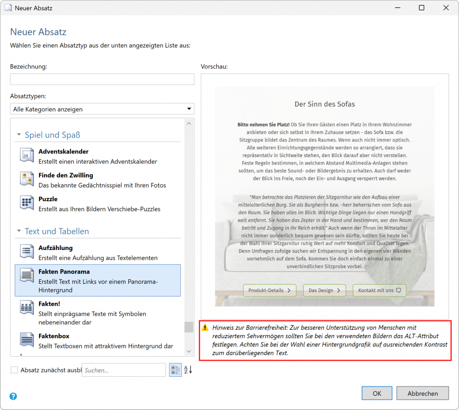Open the 'Alle Kategorien anzeigen' dropdown

(x=102, y=109)
